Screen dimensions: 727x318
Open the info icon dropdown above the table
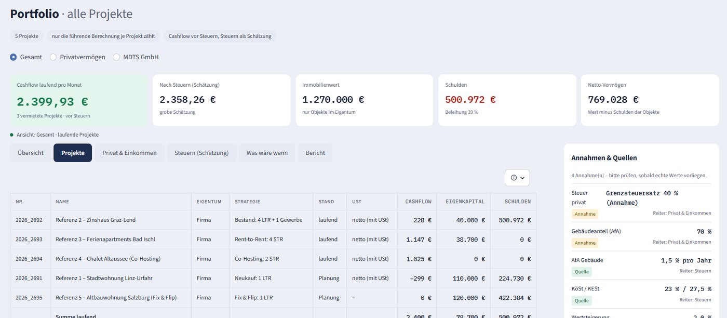click(x=517, y=178)
